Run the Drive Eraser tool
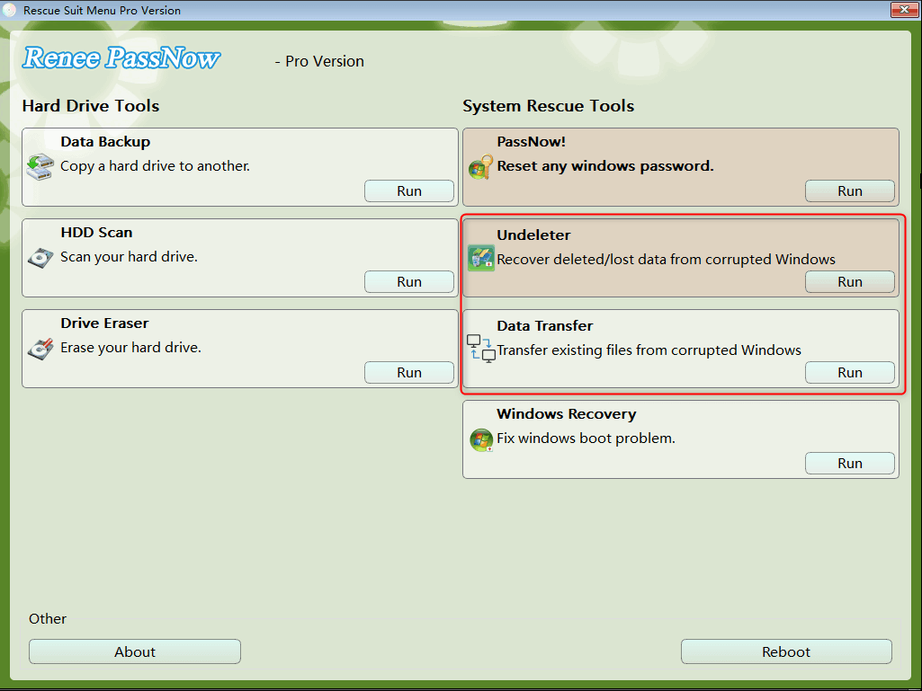 click(x=409, y=373)
